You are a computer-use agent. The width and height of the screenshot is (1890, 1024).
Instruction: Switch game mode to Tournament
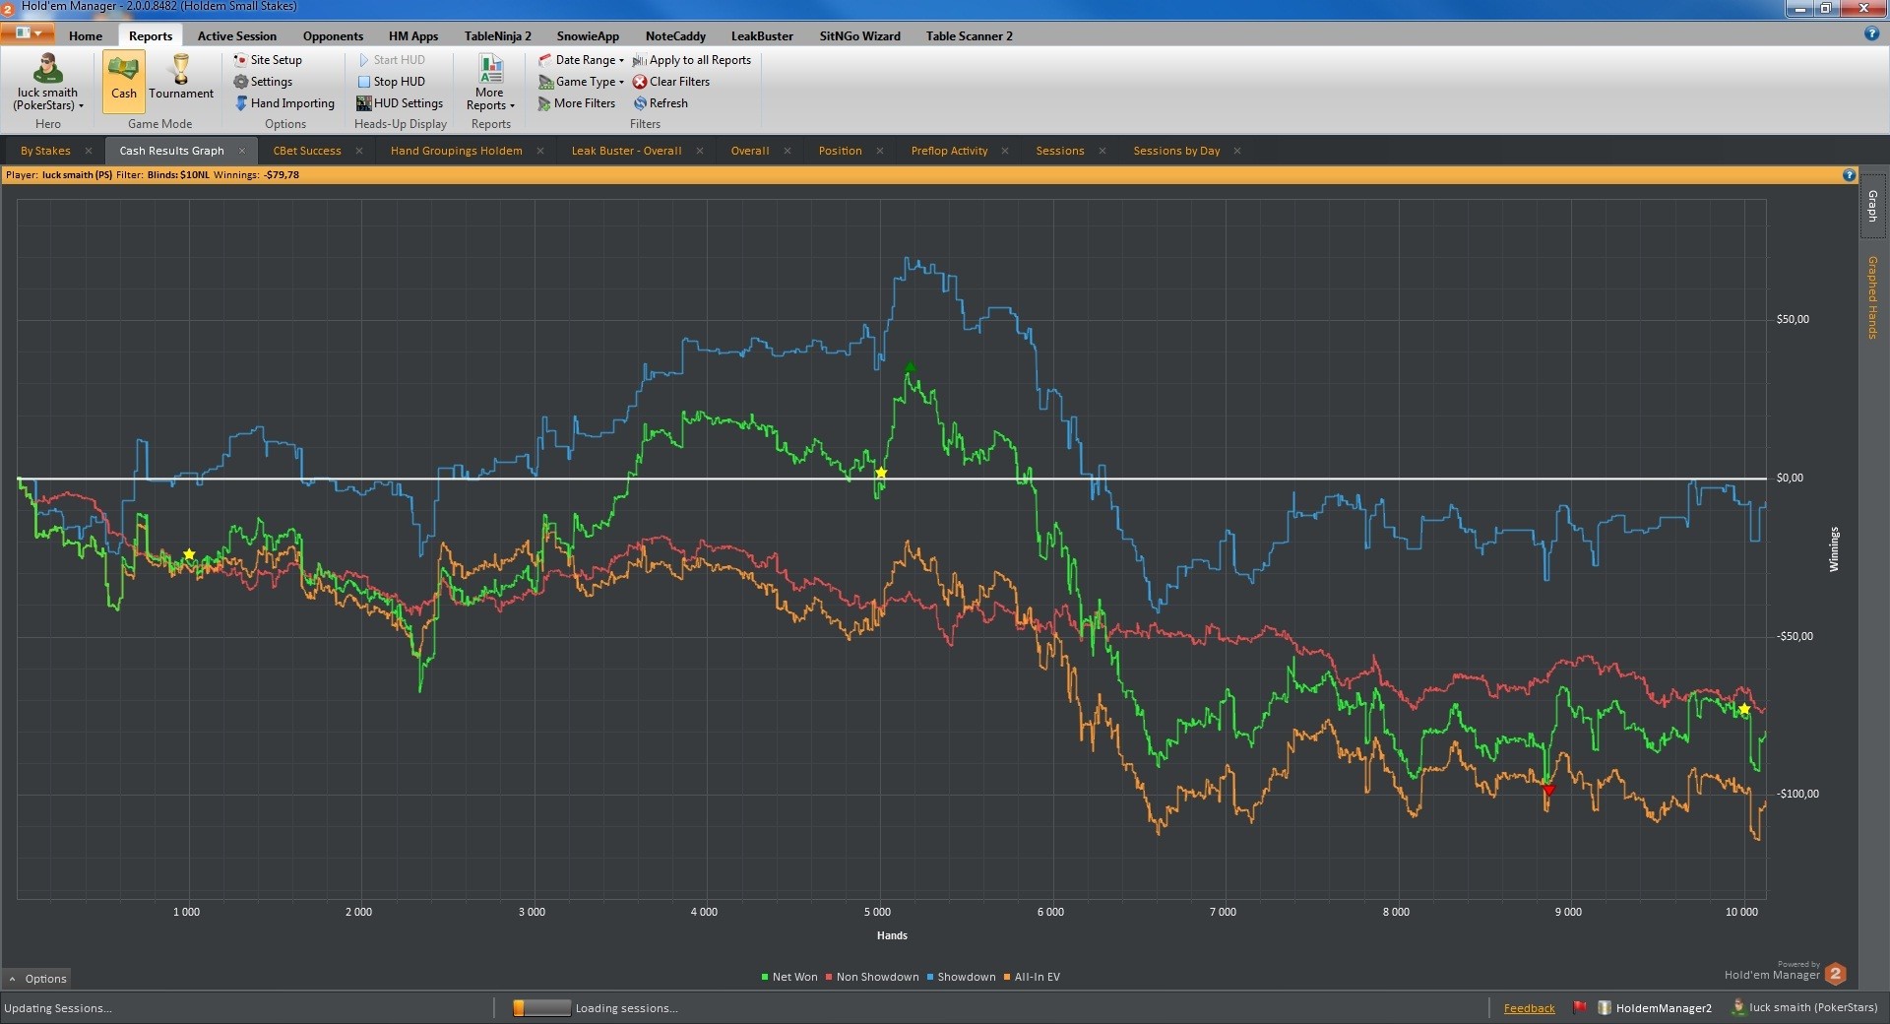(x=181, y=79)
